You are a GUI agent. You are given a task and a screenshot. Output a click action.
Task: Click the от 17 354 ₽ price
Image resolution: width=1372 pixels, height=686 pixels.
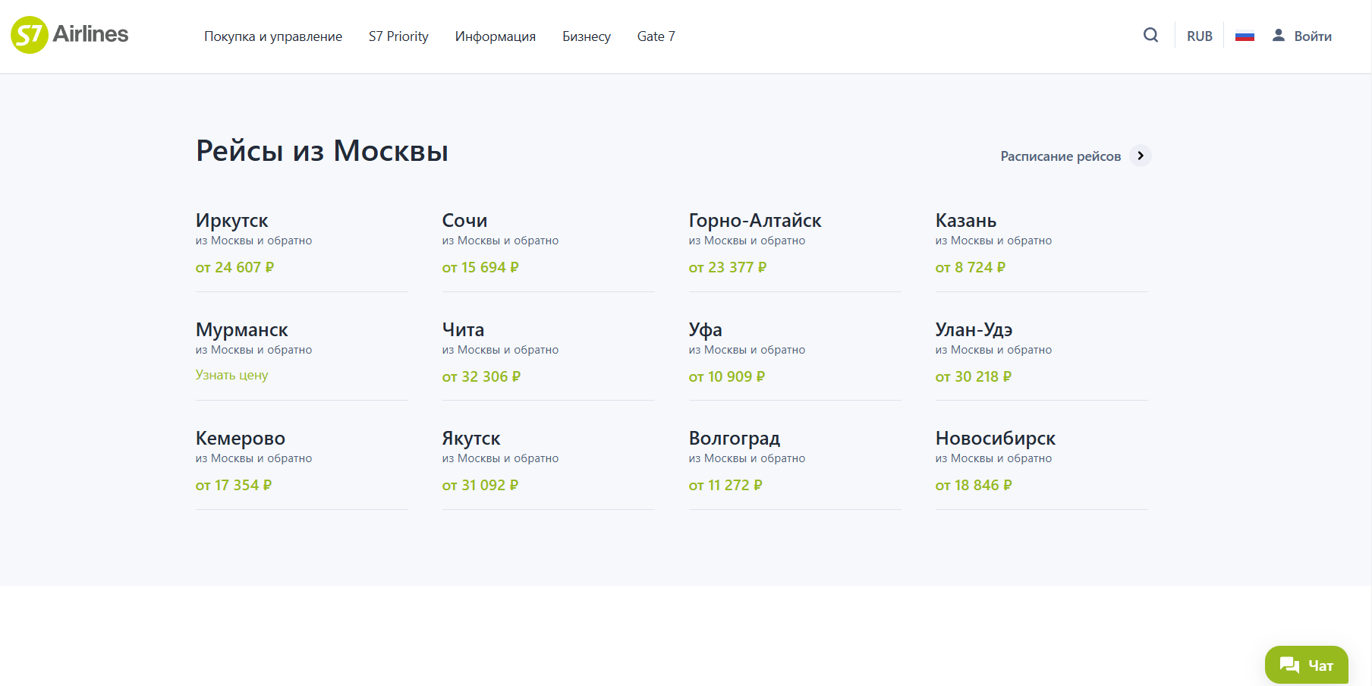[233, 485]
